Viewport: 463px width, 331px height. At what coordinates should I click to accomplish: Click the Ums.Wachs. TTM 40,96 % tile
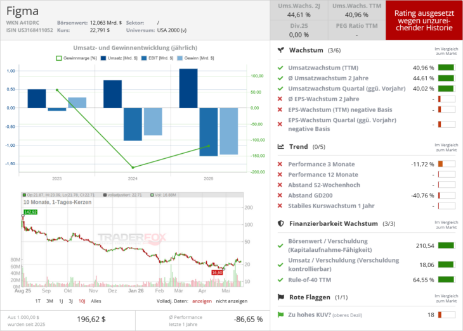(x=356, y=10)
